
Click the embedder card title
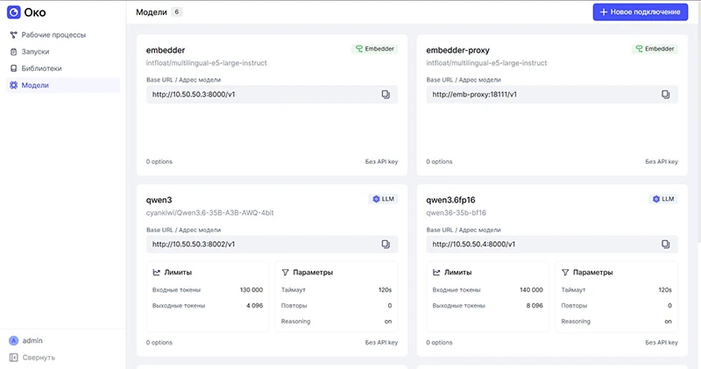166,50
